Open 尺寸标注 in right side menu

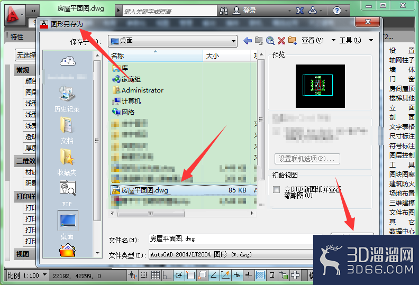pos(402,136)
